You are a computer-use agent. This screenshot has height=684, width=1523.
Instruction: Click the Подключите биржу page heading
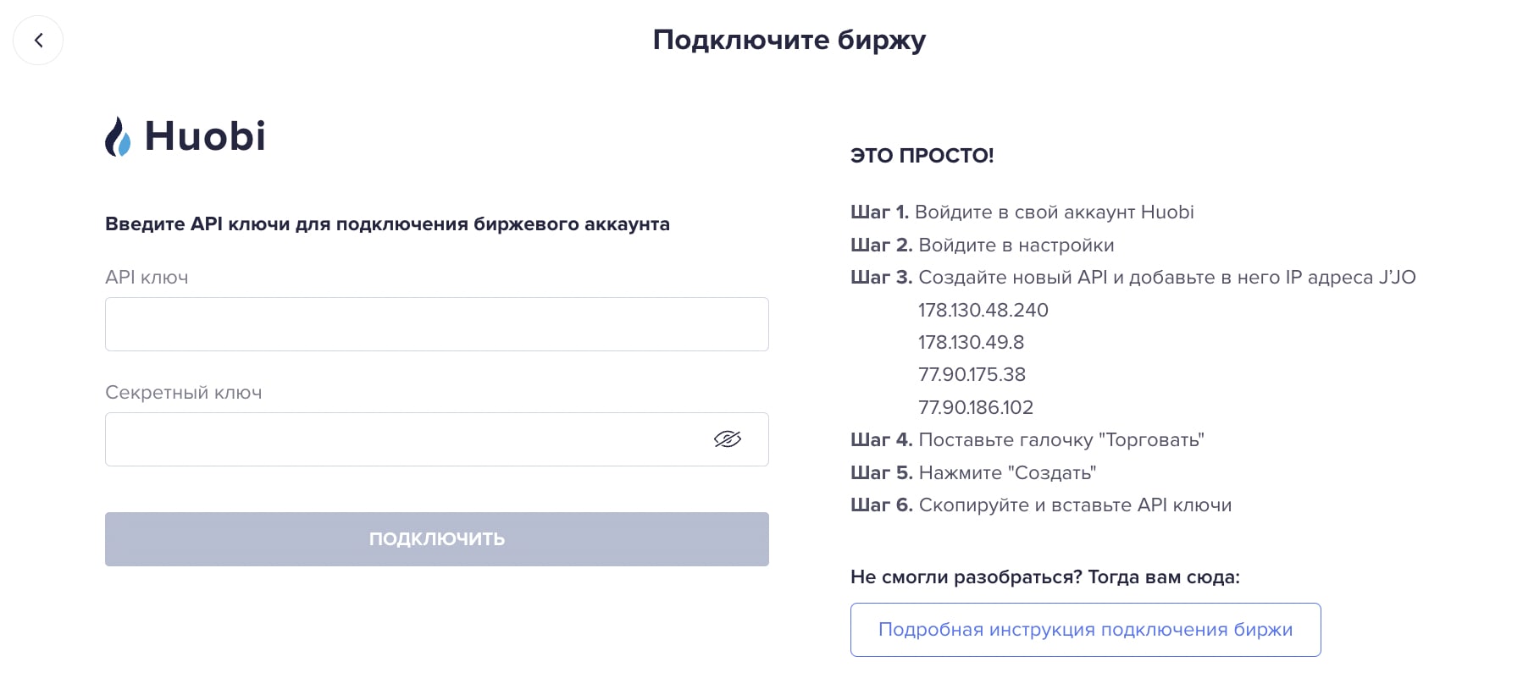click(789, 40)
